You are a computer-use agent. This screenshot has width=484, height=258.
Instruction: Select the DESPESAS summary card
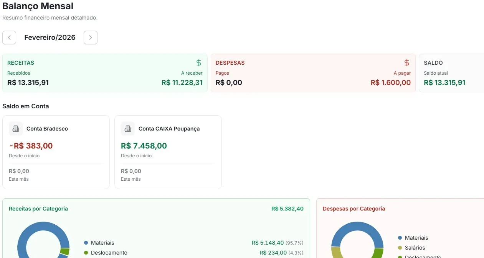click(x=313, y=73)
